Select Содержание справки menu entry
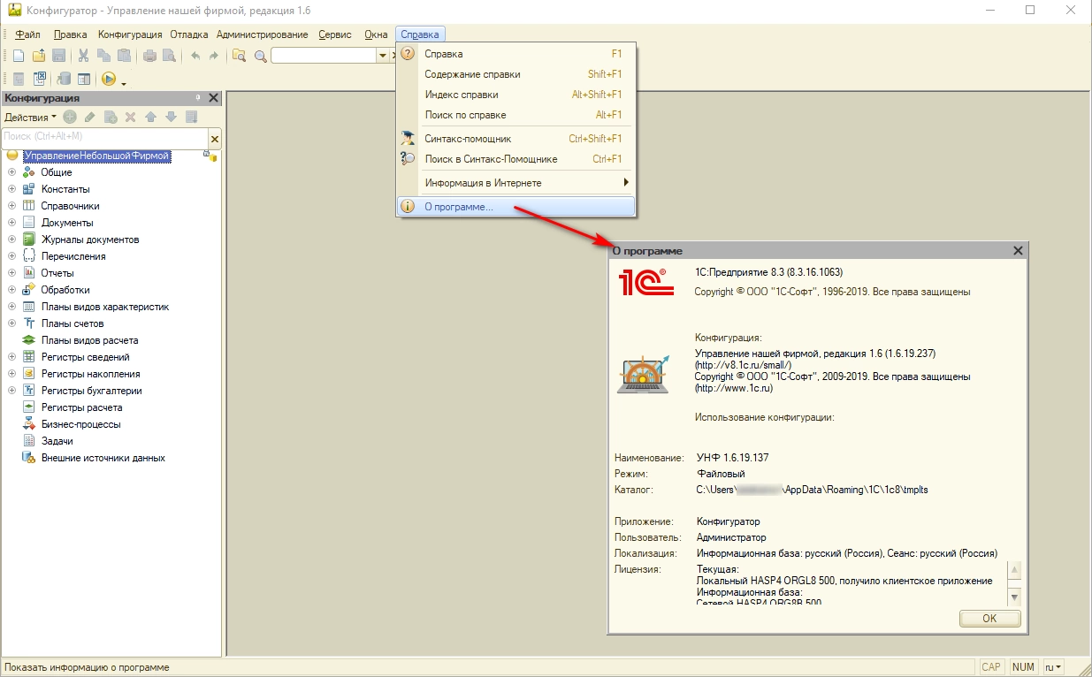The width and height of the screenshot is (1092, 677). [x=516, y=74]
